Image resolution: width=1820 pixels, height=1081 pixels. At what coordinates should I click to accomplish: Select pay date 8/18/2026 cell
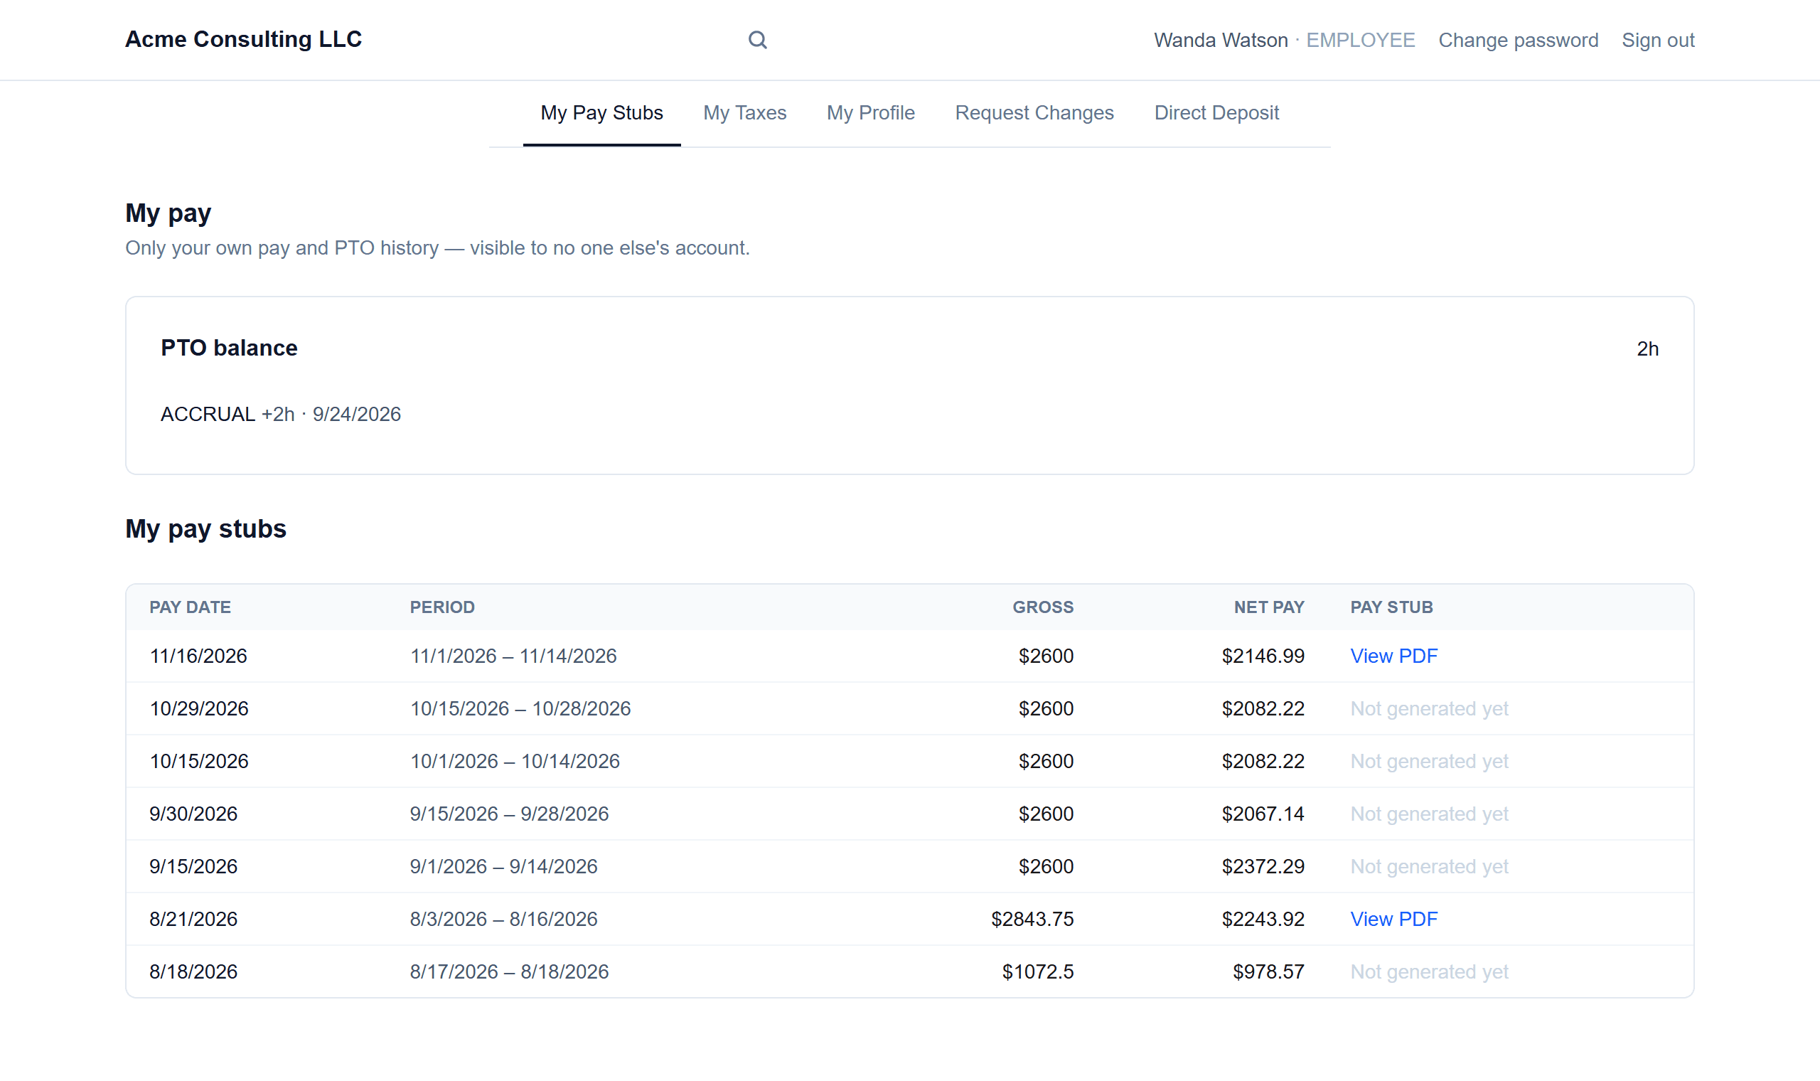pos(193,971)
